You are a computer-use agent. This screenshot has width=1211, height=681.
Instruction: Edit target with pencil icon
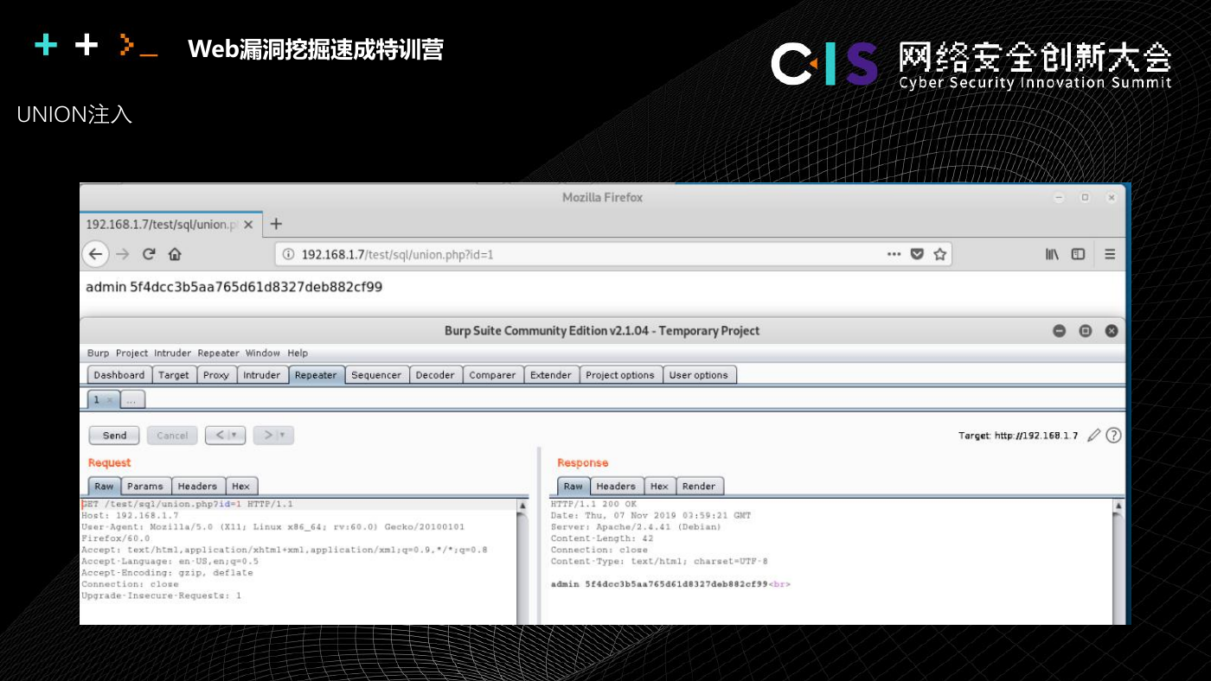(1094, 436)
